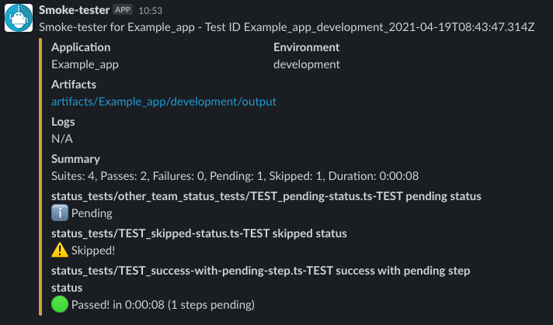Click the N/A logs value
553x325 pixels.
coord(62,139)
